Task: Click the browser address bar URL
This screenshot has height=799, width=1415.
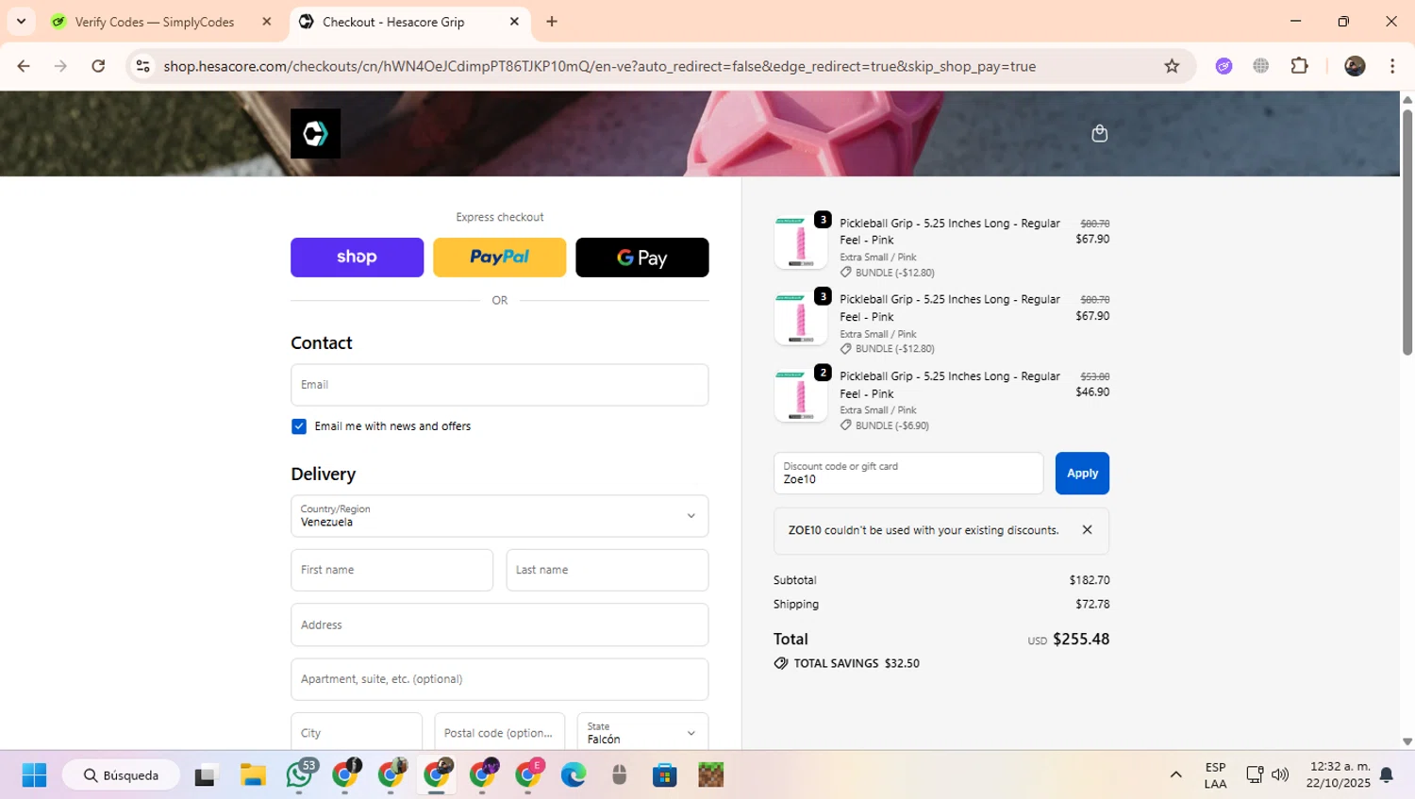Action: 600,66
